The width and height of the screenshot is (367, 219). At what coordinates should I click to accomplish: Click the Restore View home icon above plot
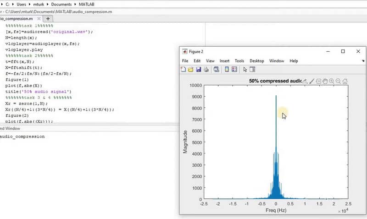pyautogui.click(x=345, y=81)
